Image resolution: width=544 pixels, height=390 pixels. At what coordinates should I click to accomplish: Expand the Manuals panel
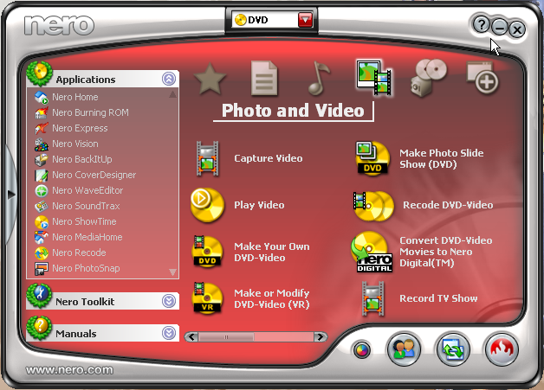[x=169, y=333]
